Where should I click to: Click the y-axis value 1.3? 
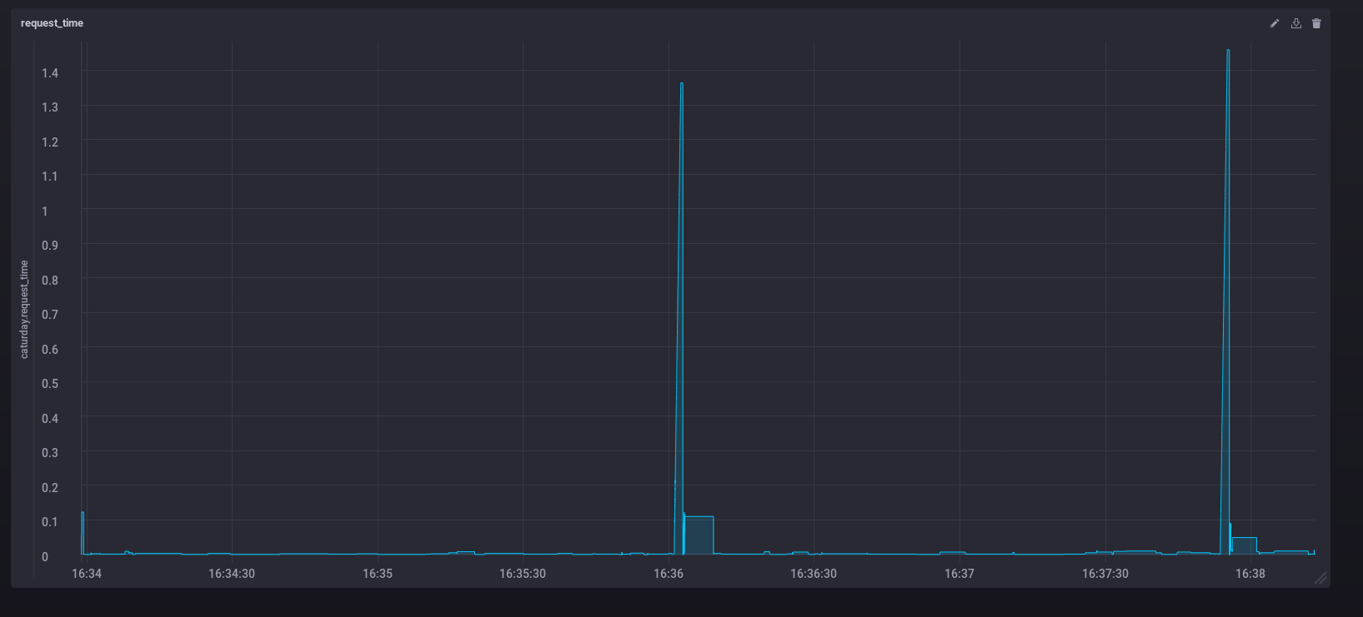[x=50, y=107]
